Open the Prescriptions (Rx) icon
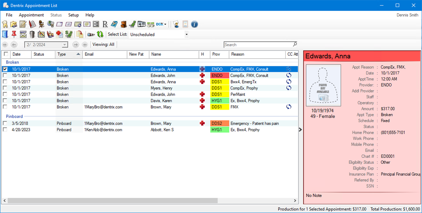 [x=105, y=24]
